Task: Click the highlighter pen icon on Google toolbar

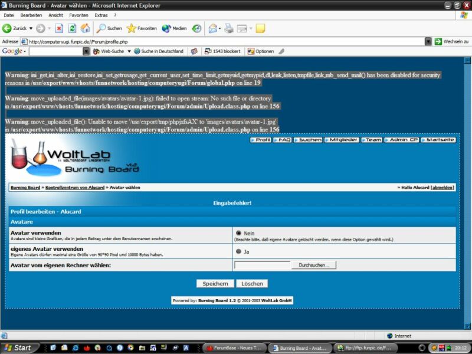Action: (281, 51)
